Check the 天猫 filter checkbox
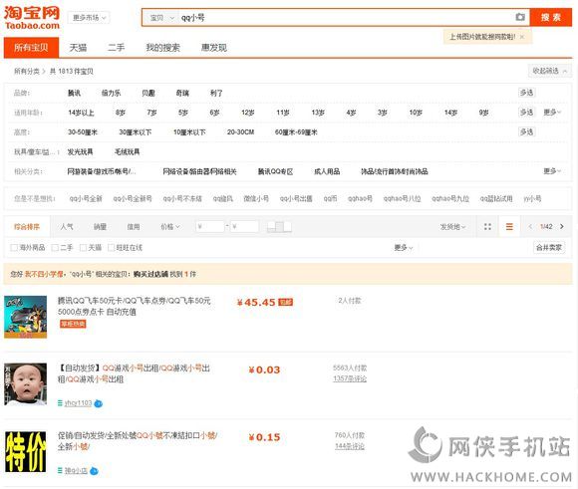The image size is (578, 489). pyautogui.click(x=84, y=248)
